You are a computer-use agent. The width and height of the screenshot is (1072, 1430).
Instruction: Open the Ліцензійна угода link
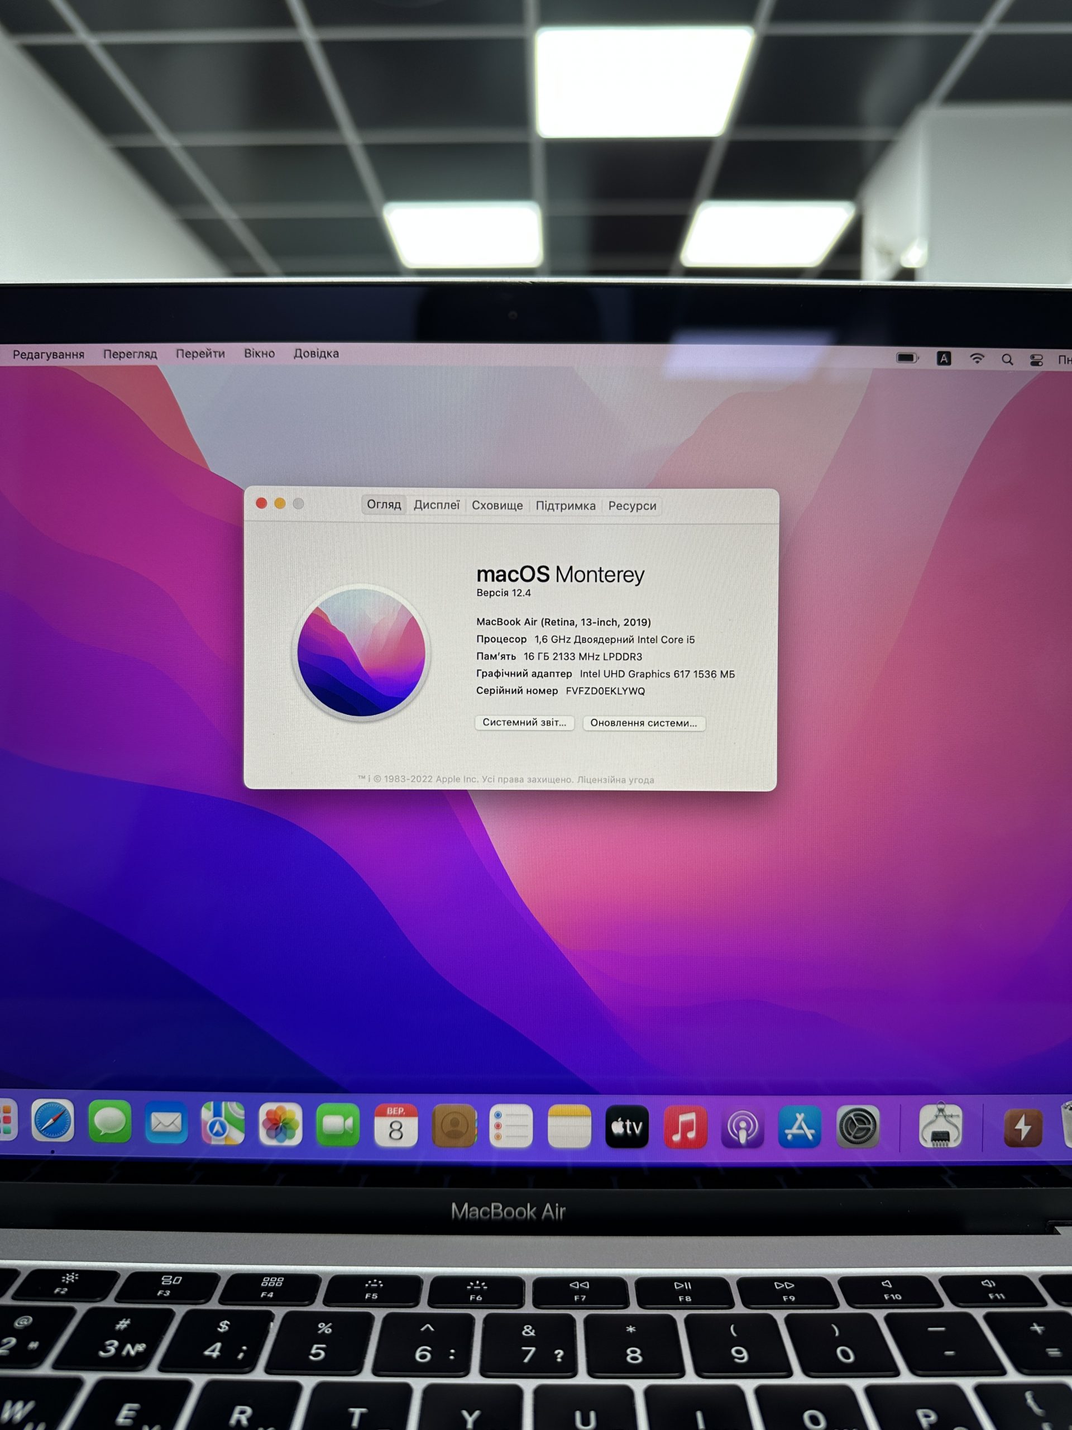pyautogui.click(x=615, y=780)
